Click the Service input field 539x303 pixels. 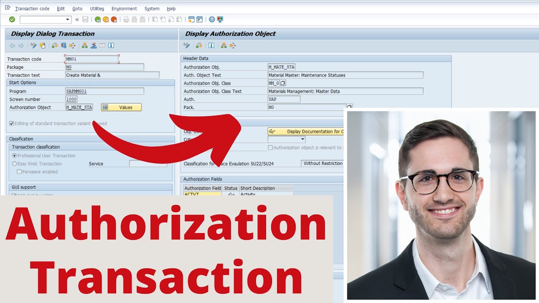(x=148, y=164)
